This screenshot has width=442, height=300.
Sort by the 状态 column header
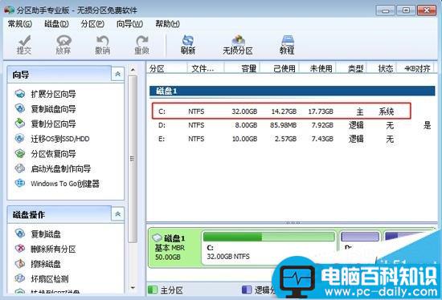click(x=382, y=68)
